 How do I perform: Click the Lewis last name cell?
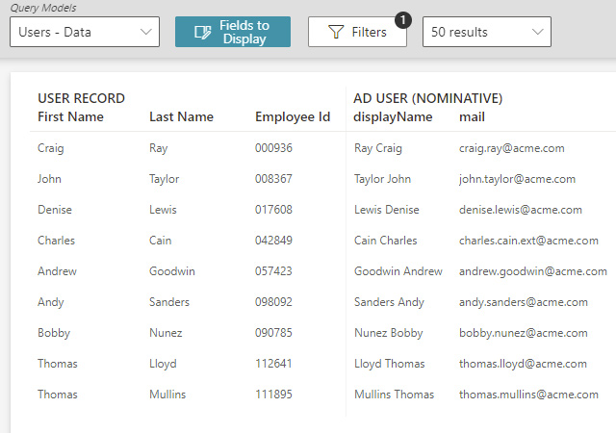click(163, 210)
